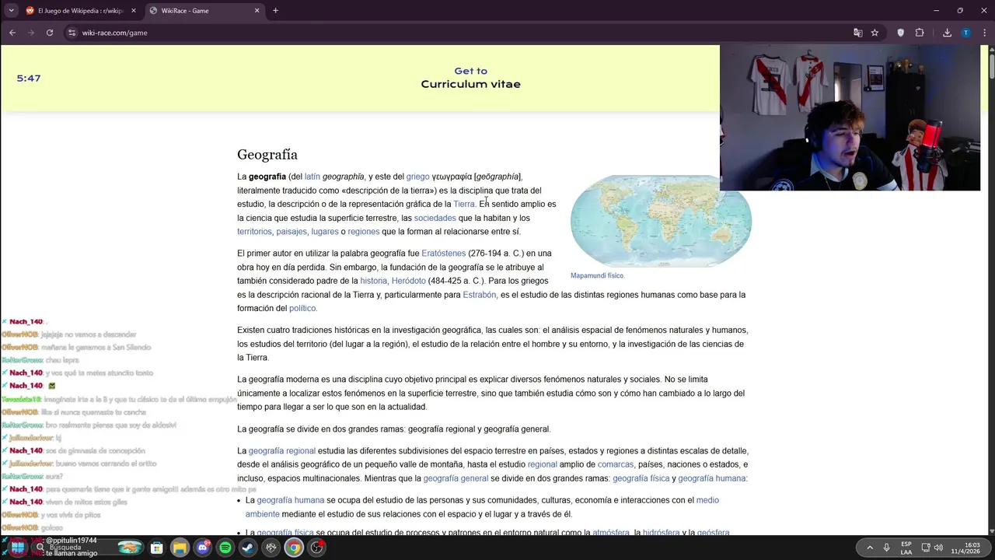
Task: Open the 'lugares' link
Action: [x=325, y=232]
